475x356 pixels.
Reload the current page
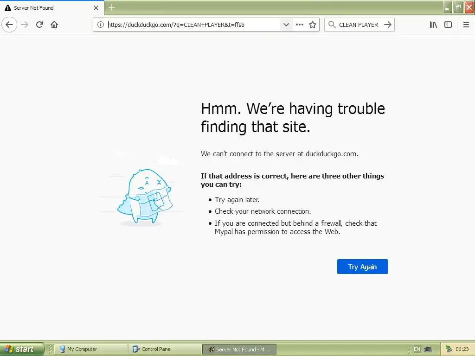(40, 25)
